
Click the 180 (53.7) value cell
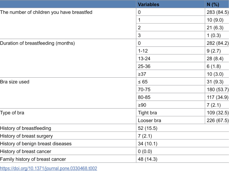pos(218,90)
